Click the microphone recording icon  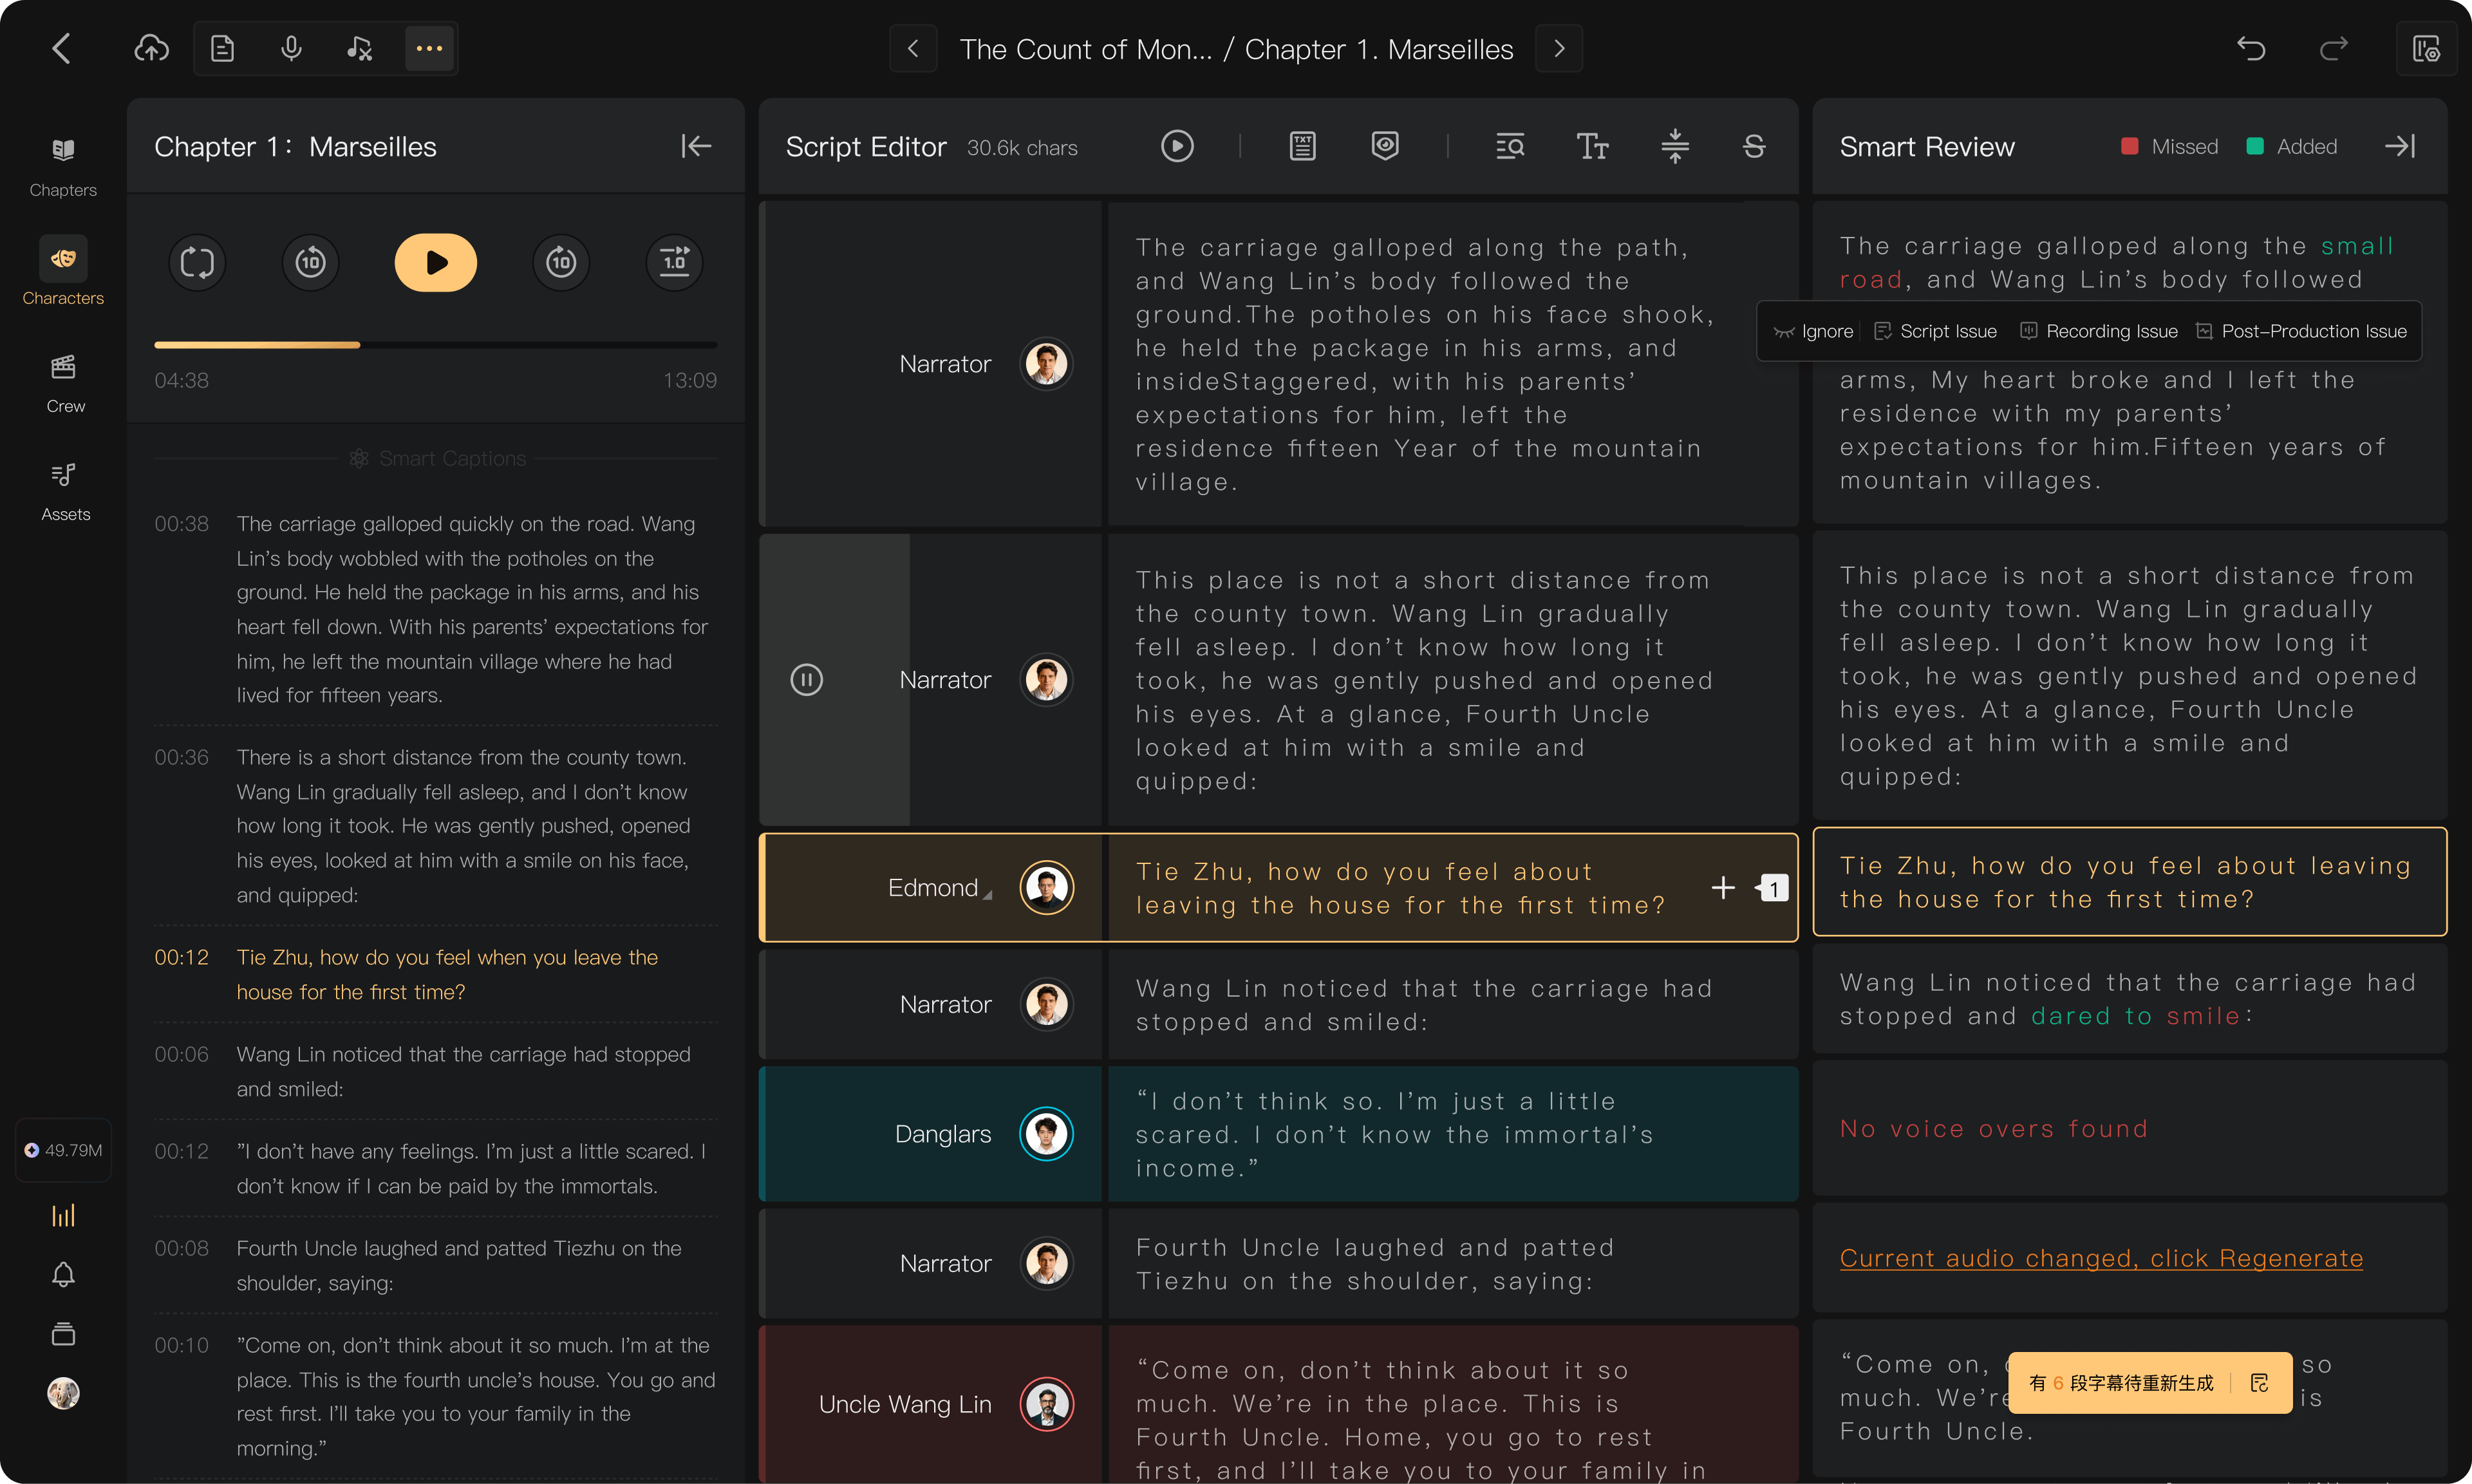point(291,48)
